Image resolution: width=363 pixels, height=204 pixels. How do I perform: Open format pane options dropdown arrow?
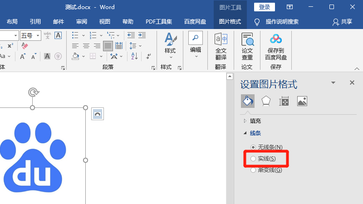[333, 83]
